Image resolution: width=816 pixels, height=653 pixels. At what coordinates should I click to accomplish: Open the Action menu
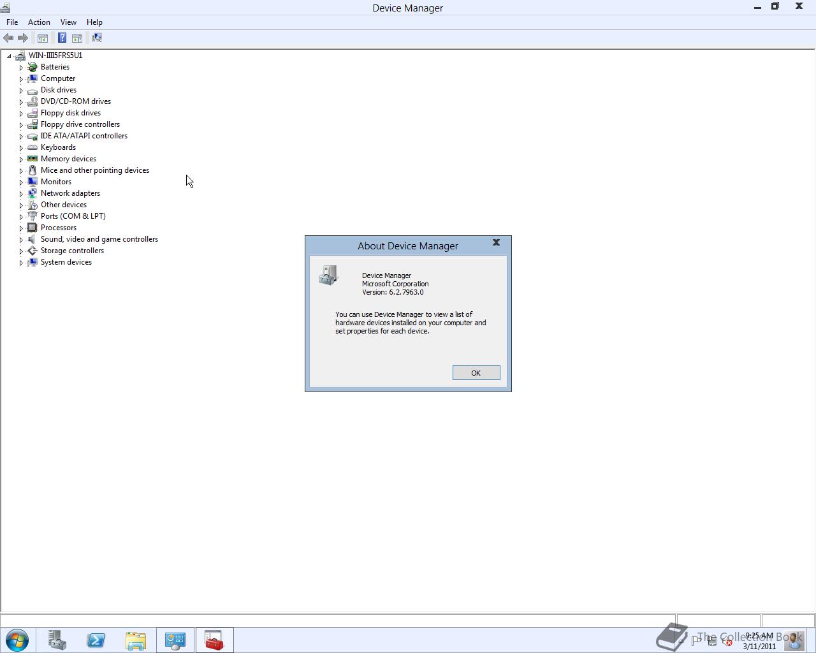click(x=39, y=22)
